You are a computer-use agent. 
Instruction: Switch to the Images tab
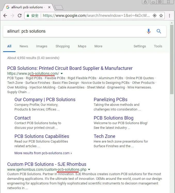point(42,46)
